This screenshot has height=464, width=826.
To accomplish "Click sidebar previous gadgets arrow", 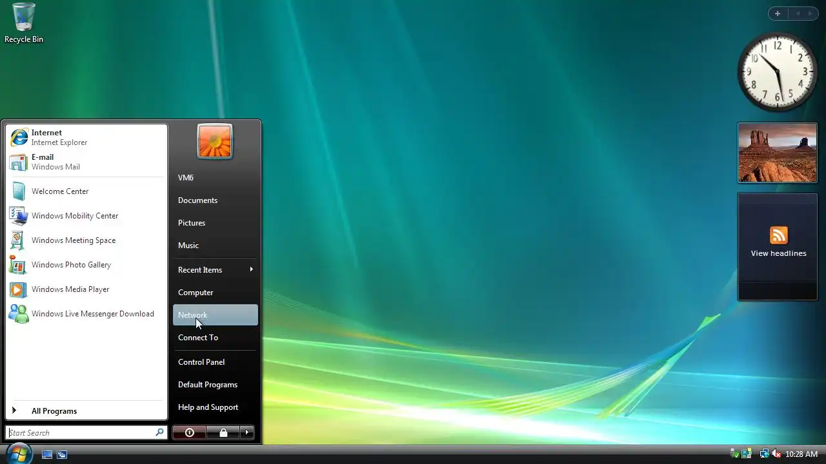I will (x=797, y=14).
